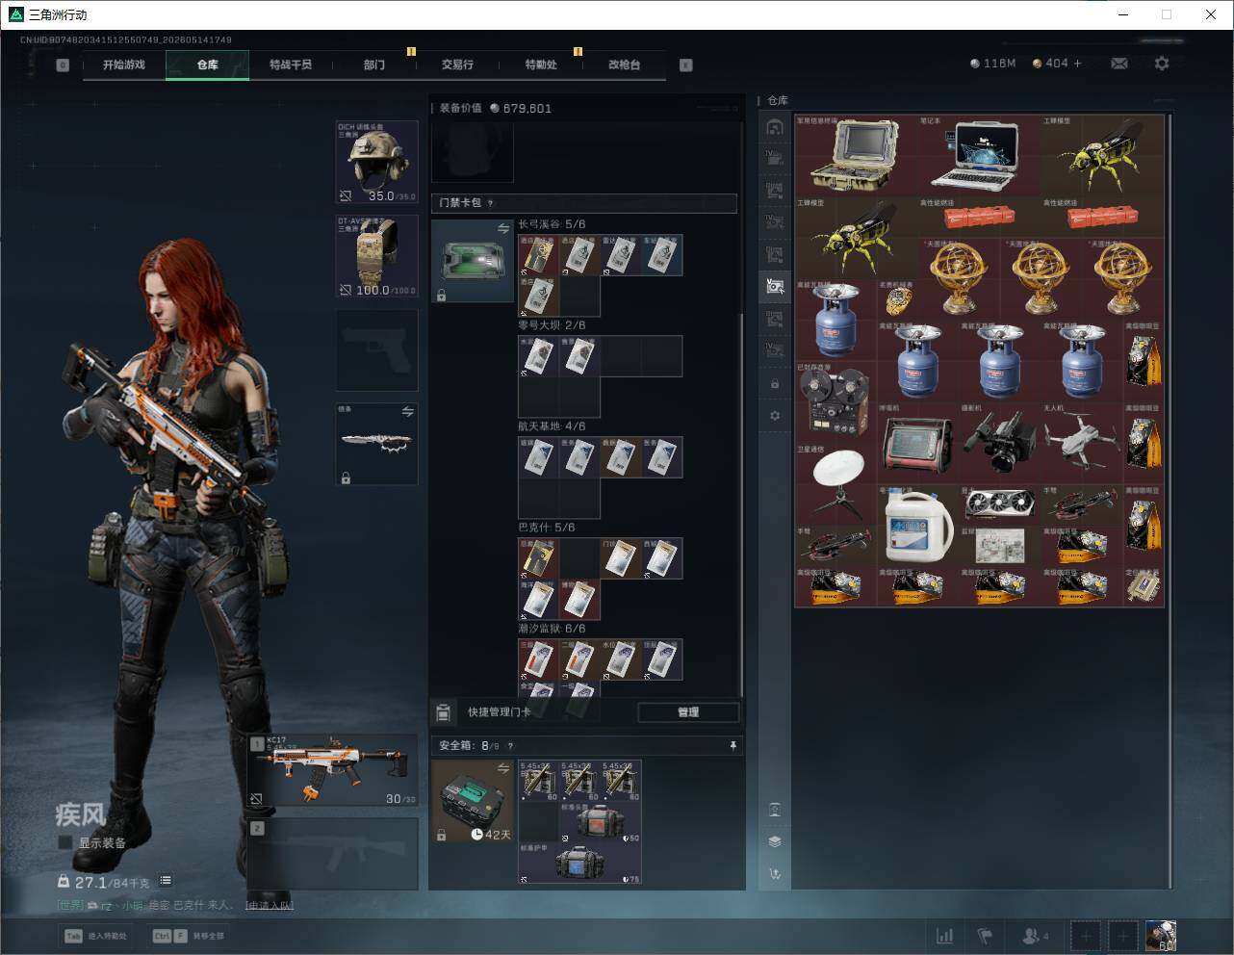
Task: Click 申请入队 link in chat
Action: [x=270, y=905]
